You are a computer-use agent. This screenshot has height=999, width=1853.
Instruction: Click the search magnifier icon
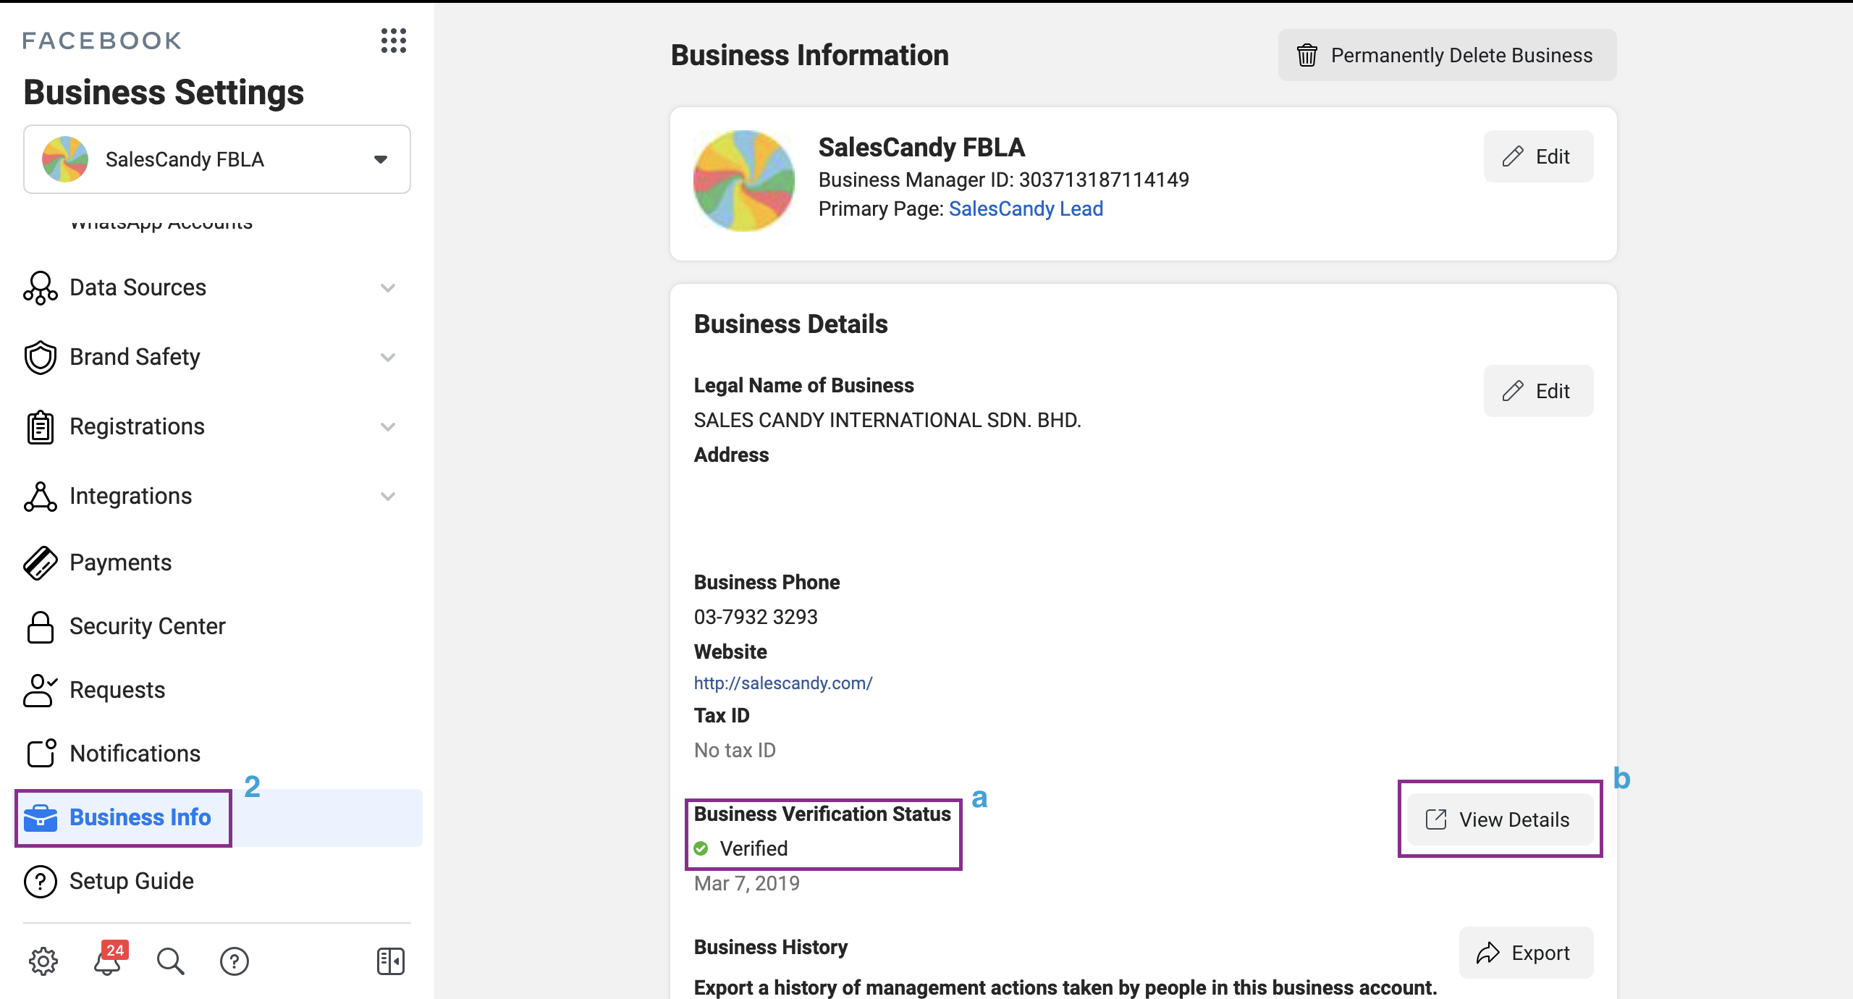(171, 961)
